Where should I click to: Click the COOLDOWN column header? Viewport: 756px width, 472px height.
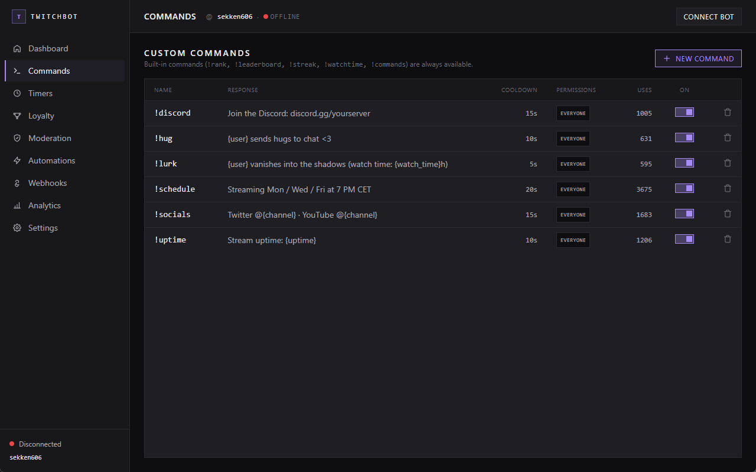[x=519, y=90]
